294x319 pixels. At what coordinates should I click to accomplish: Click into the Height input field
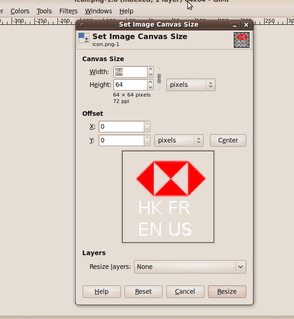[130, 85]
